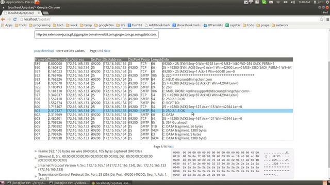The width and height of the screenshot is (330, 185).
Task: Switch to the localhost/capstar/ browser tab
Action: (x=21, y=13)
